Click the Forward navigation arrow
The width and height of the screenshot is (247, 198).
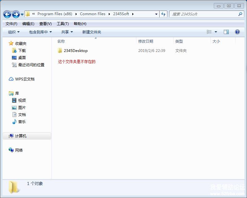point(16,14)
